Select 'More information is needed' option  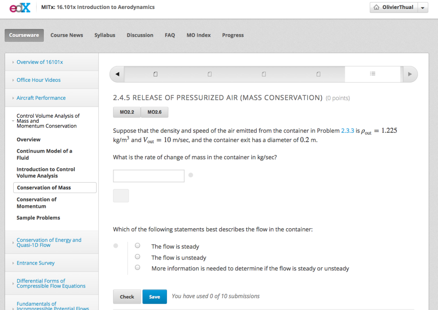[137, 268]
